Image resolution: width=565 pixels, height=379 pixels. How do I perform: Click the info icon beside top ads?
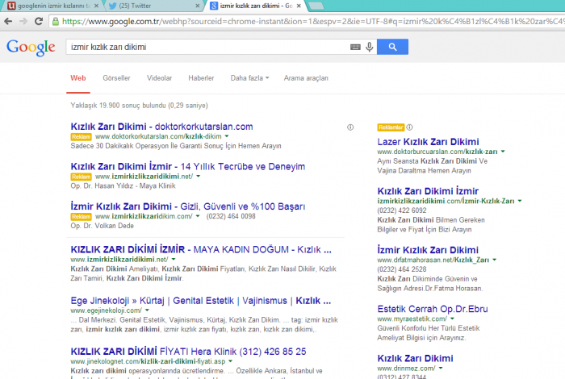point(350,127)
